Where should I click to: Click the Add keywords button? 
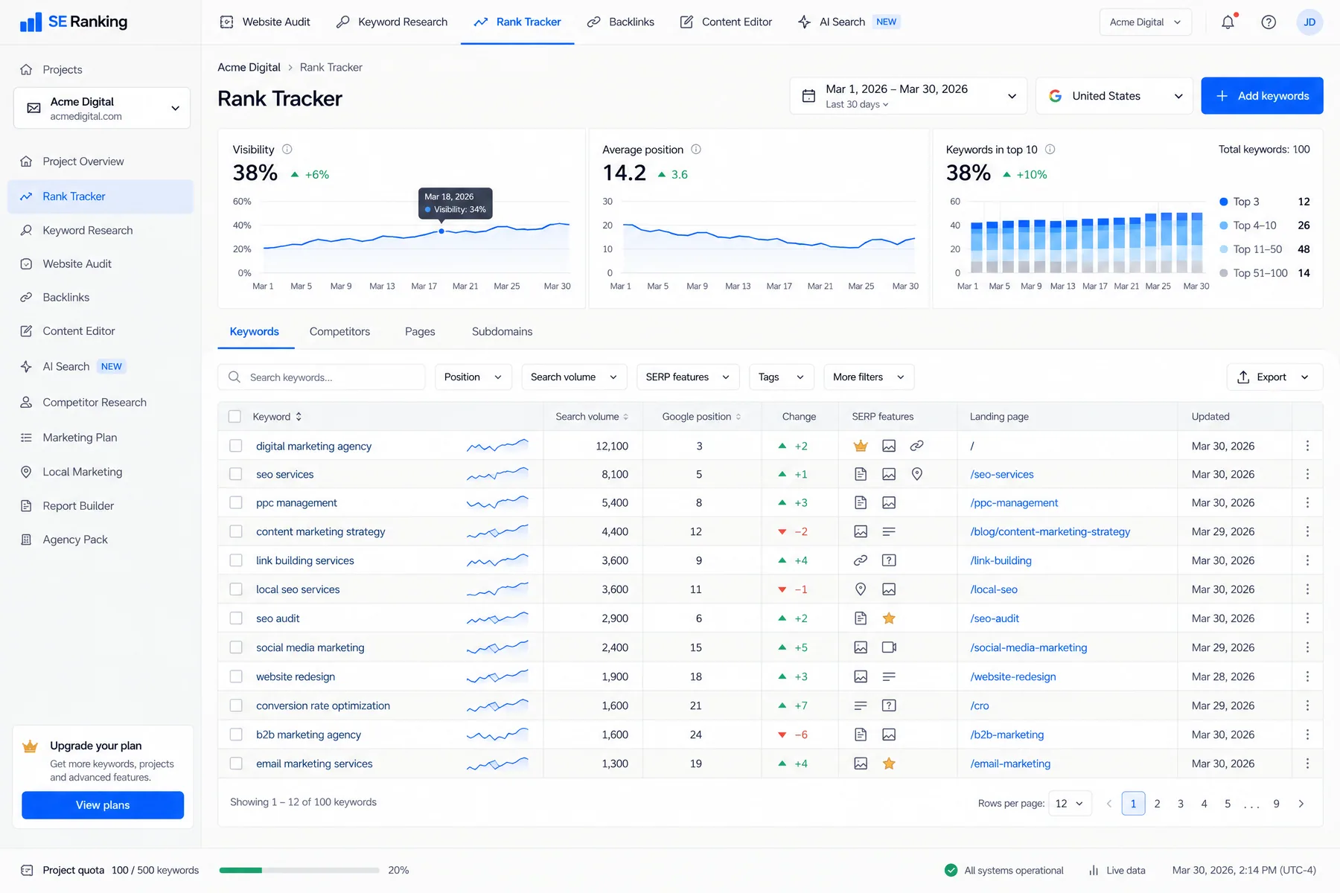(x=1262, y=96)
